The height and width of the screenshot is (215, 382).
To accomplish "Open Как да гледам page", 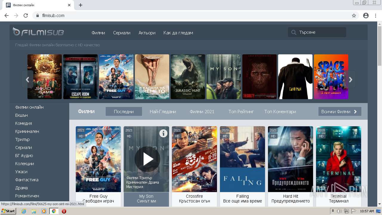I will point(178,33).
